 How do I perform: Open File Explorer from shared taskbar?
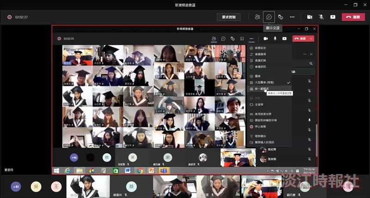(x=79, y=171)
